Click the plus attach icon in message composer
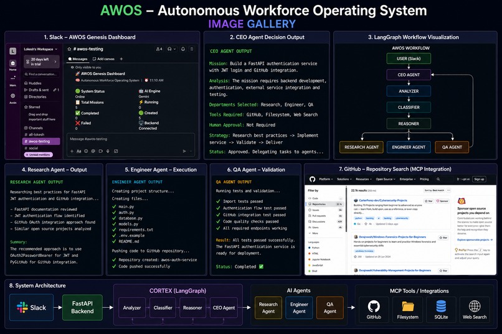This screenshot has width=502, height=334. [72, 151]
